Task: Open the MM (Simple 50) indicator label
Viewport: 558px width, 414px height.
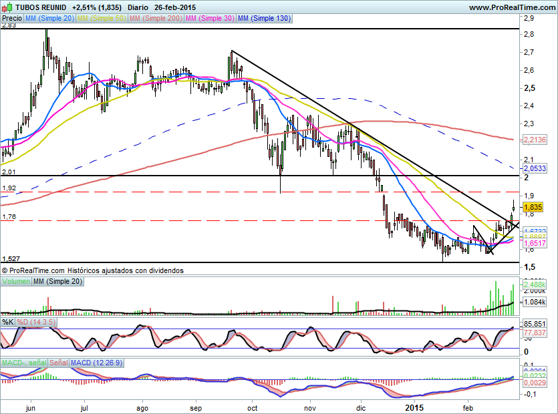Action: [x=102, y=19]
